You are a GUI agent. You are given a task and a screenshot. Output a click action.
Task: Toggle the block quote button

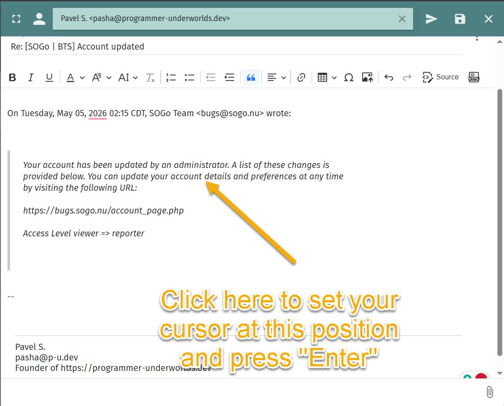tap(251, 77)
